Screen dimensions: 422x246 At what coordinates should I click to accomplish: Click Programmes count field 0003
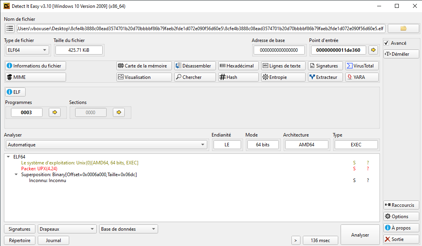pyautogui.click(x=26, y=112)
